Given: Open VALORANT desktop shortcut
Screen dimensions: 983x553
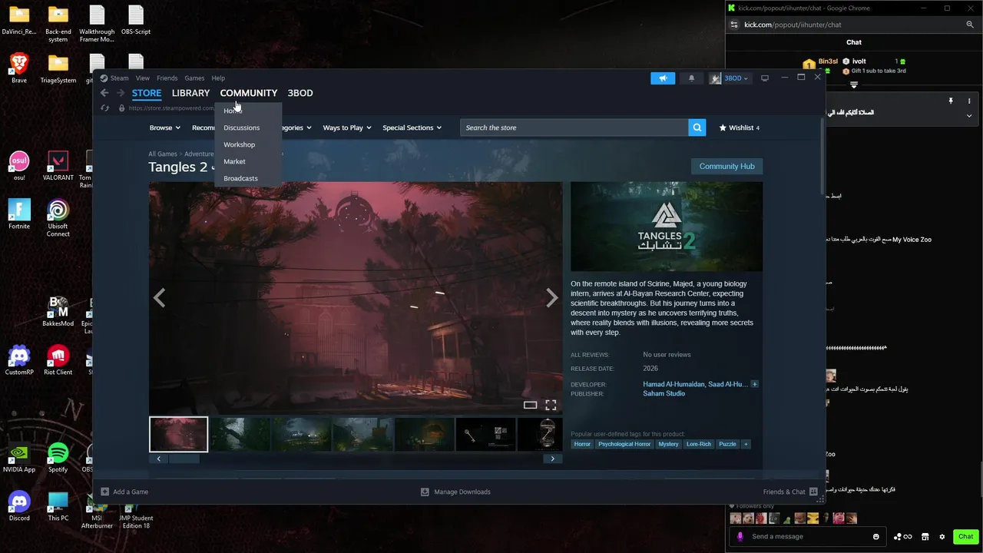Looking at the screenshot, I should tap(58, 164).
